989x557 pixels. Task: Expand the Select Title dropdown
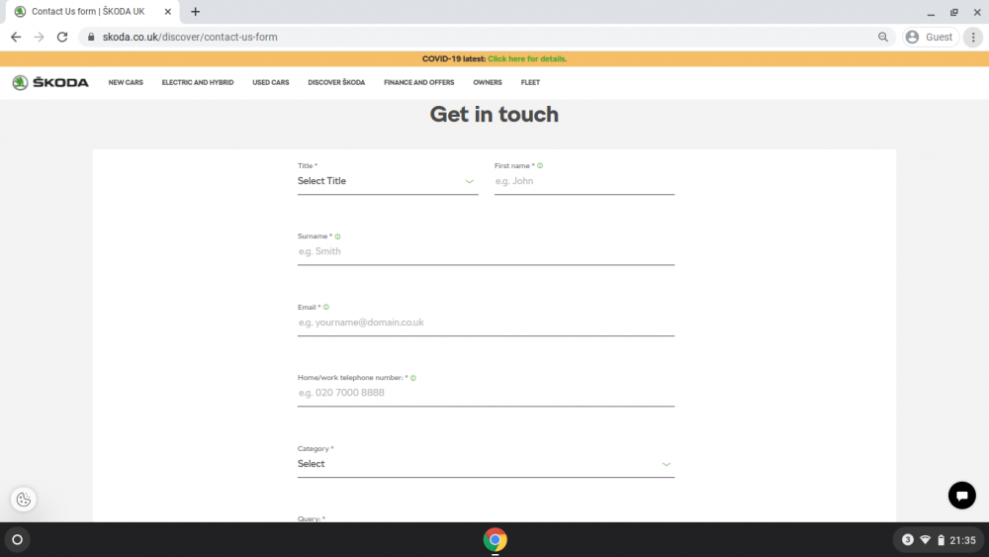[388, 182]
